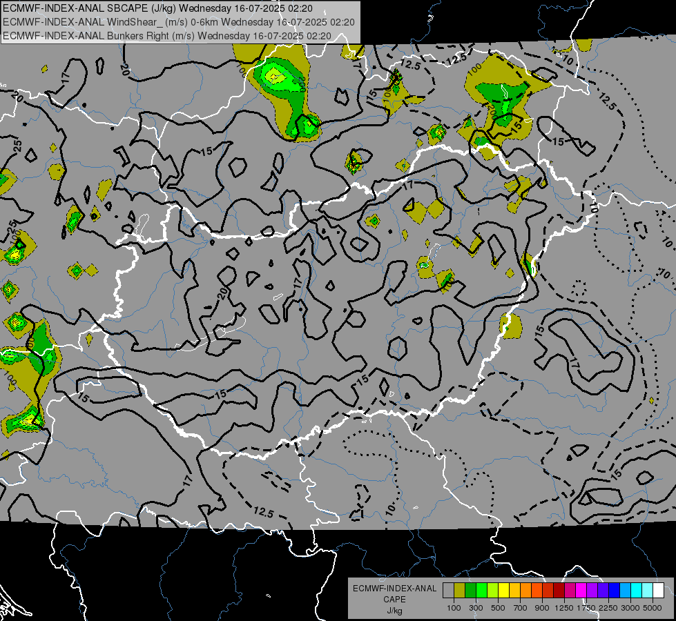Choose the indigo swatch just before 2250

click(x=603, y=590)
